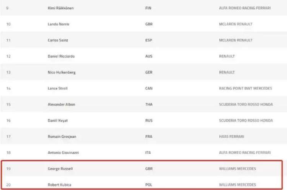The width and height of the screenshot is (287, 190).
Task: Select Williams Mercedes team for Russell
Action: (237, 169)
